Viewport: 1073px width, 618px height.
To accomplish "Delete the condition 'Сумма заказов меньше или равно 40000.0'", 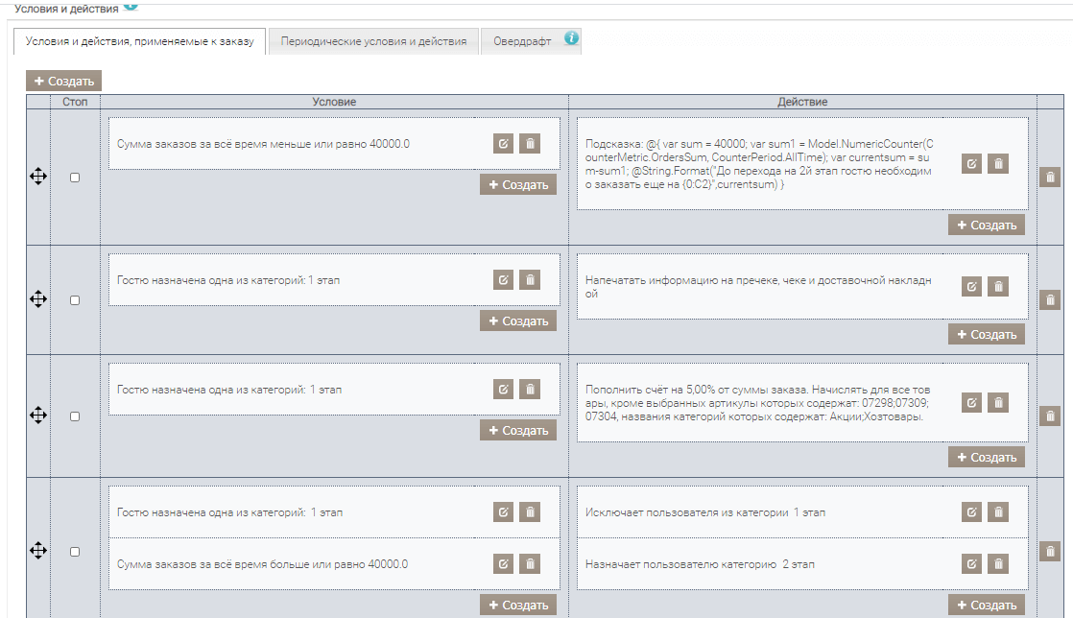I will [x=530, y=144].
